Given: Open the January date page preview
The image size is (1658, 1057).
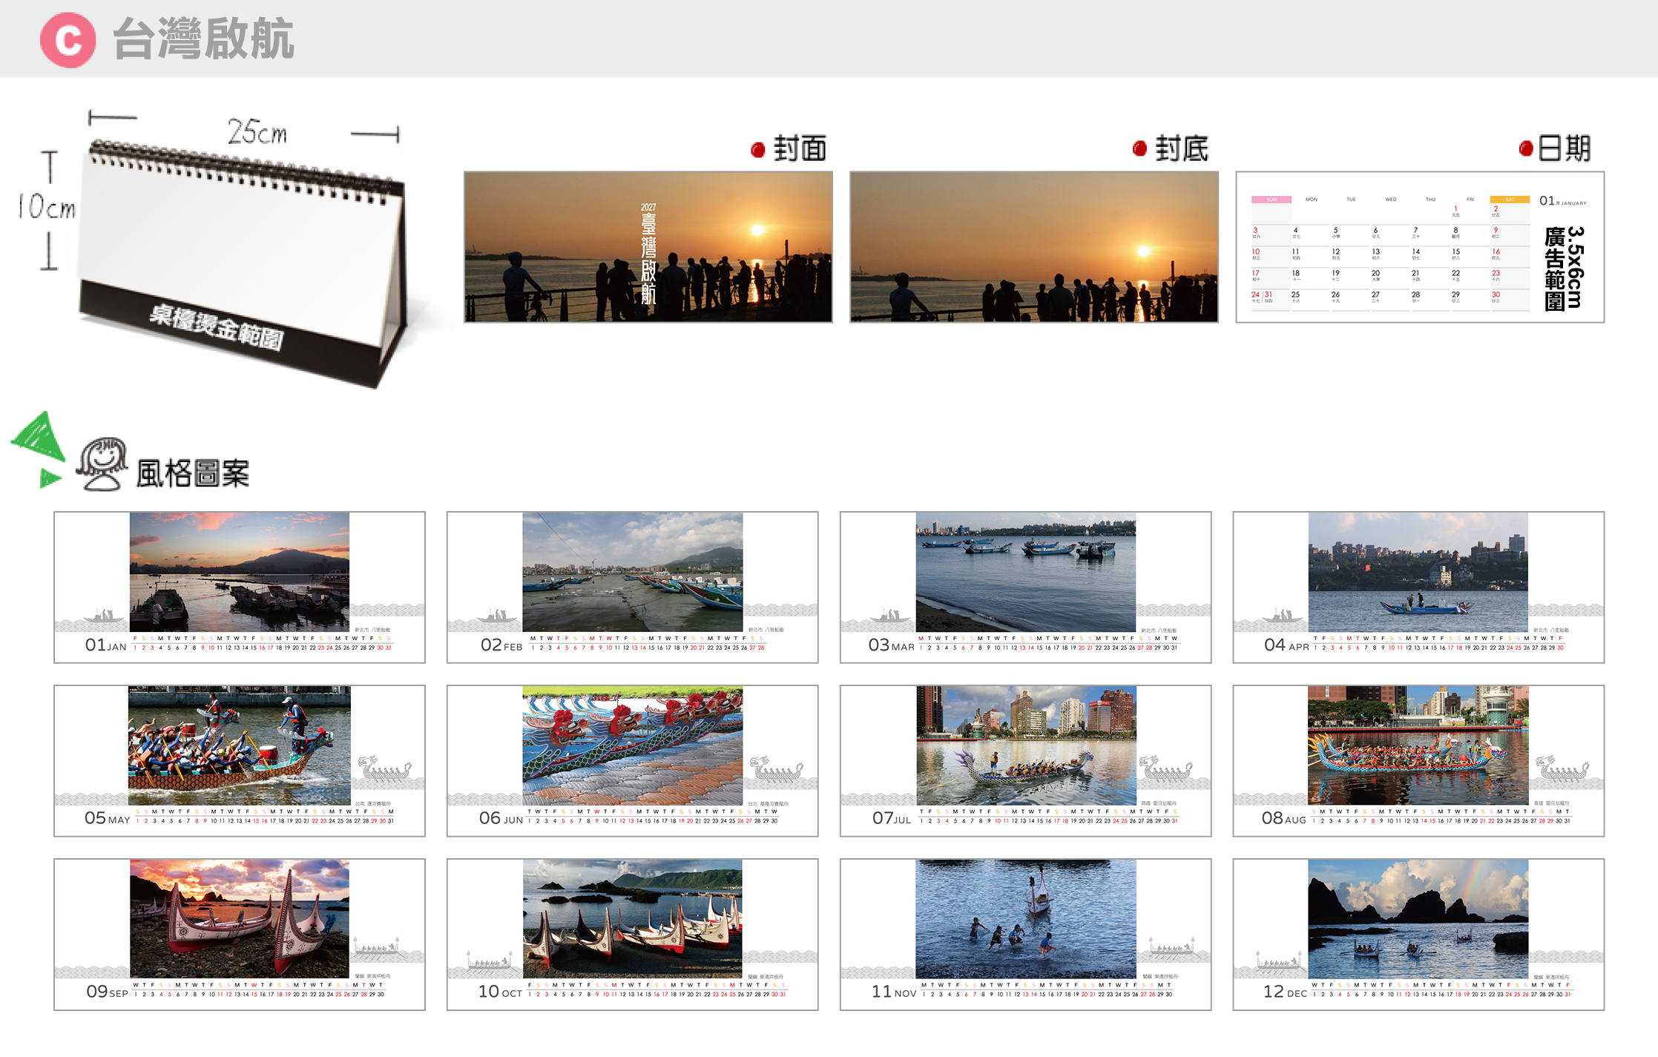Looking at the screenshot, I should coord(1420,247).
